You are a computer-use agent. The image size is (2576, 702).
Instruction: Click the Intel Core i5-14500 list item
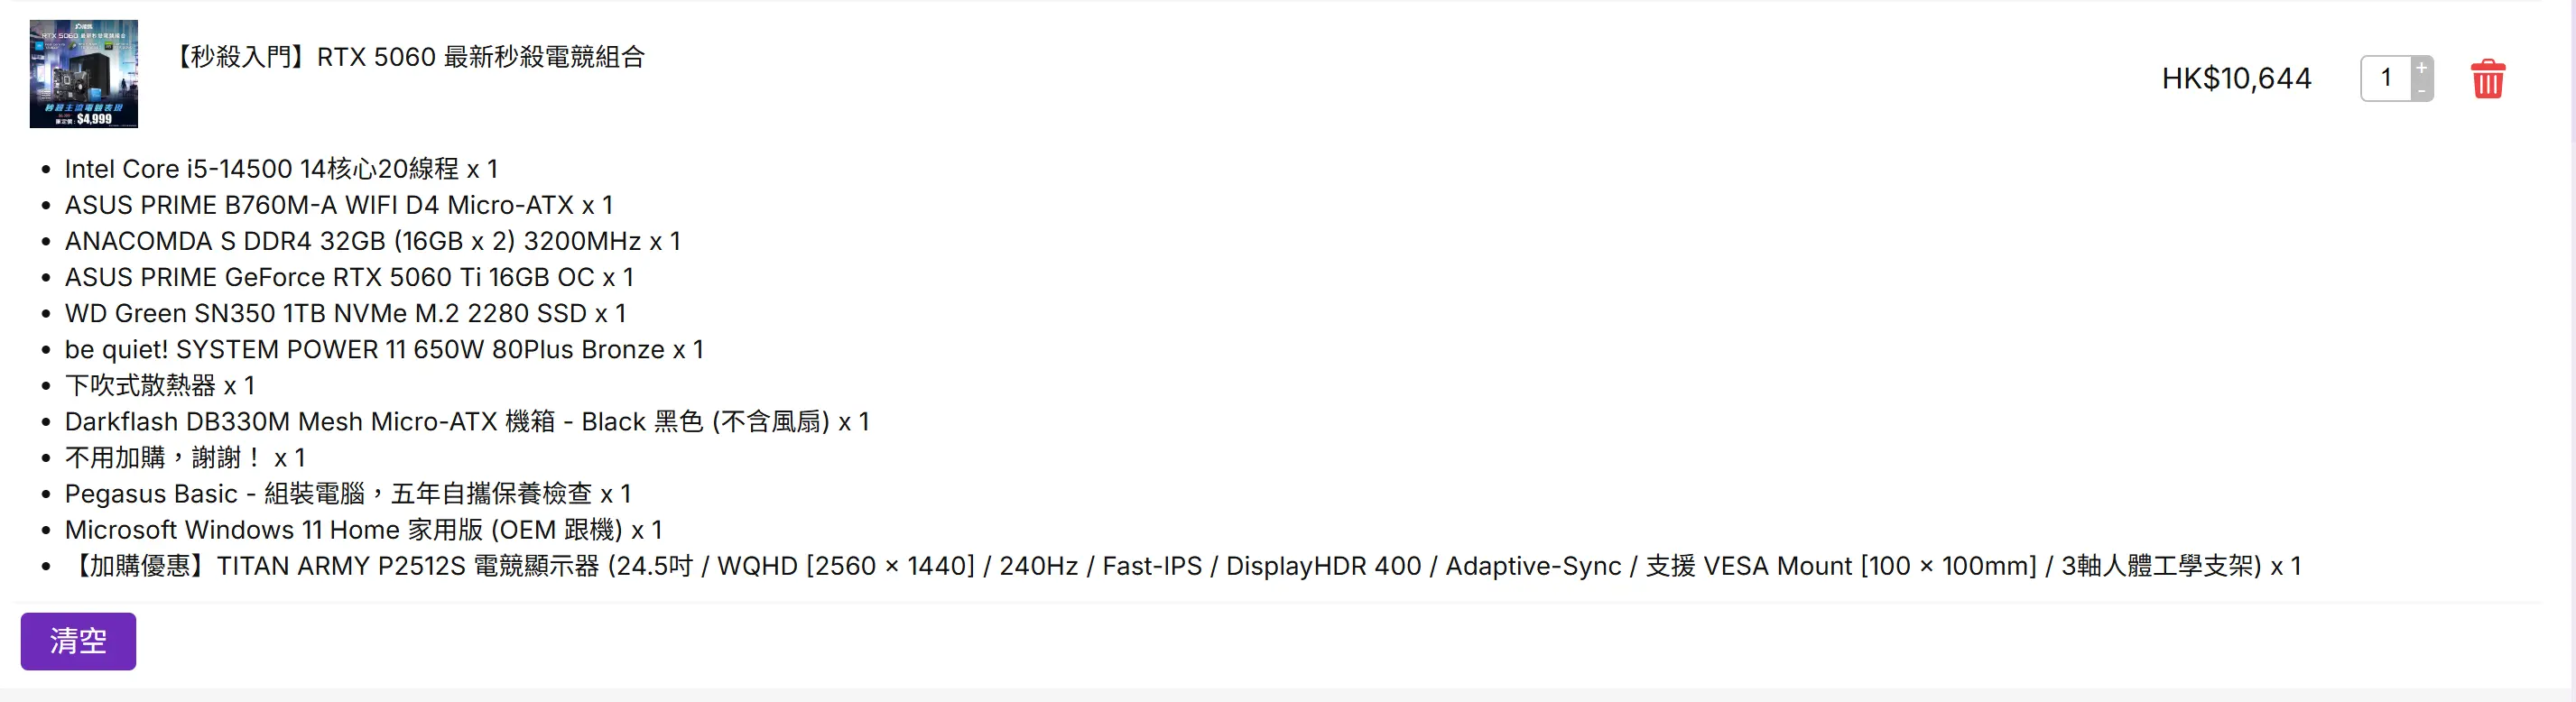pyautogui.click(x=281, y=169)
